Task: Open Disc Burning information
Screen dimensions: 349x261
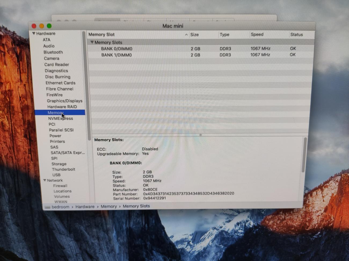Action: (x=58, y=77)
